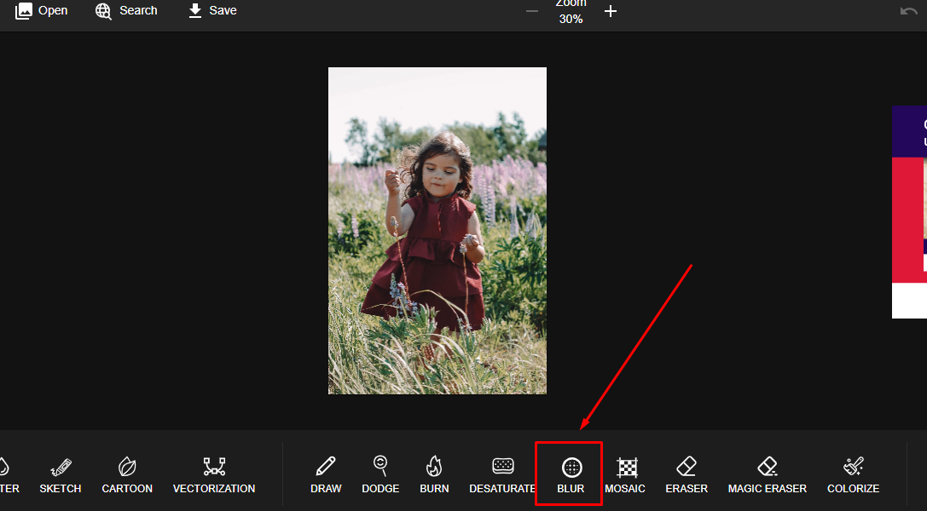Select the Burn flame tool
This screenshot has width=927, height=511.
pyautogui.click(x=435, y=475)
